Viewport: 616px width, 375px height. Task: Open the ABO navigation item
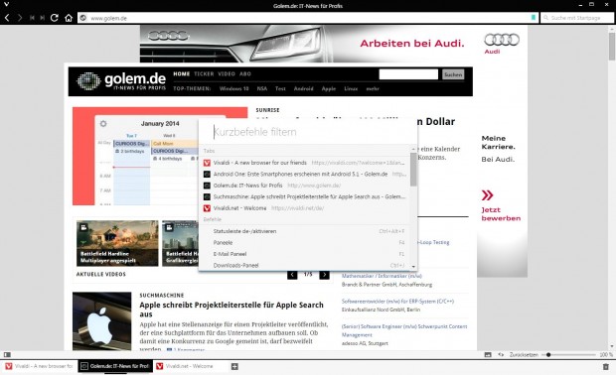coord(245,73)
